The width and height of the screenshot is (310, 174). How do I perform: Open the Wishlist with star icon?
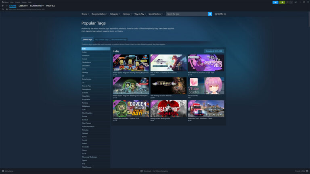point(220,14)
